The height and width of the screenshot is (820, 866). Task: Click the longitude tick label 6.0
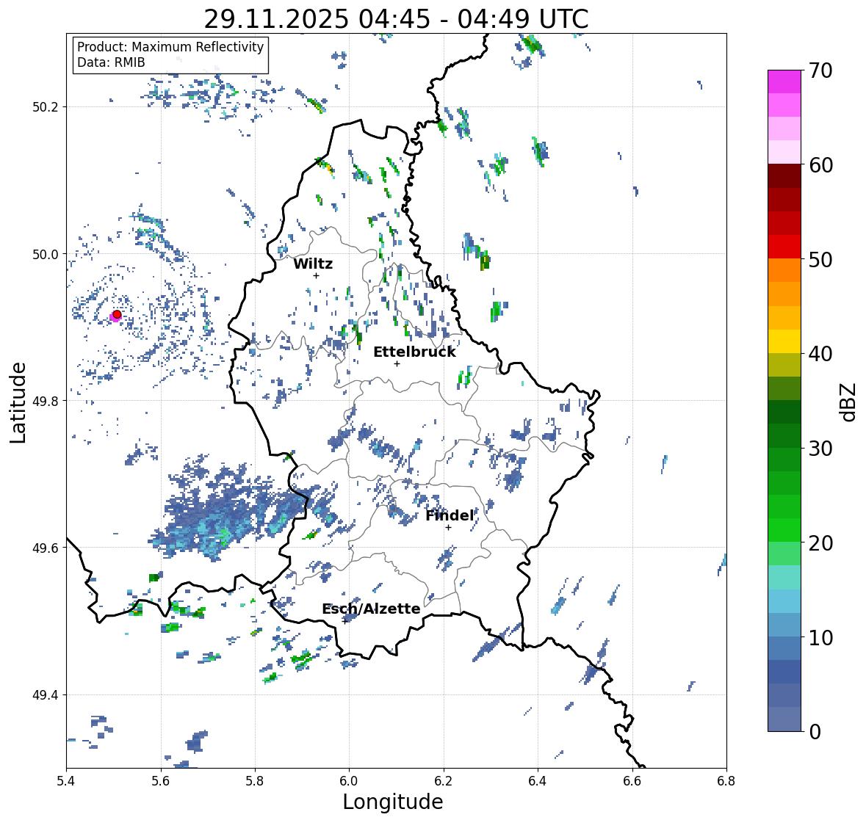349,781
